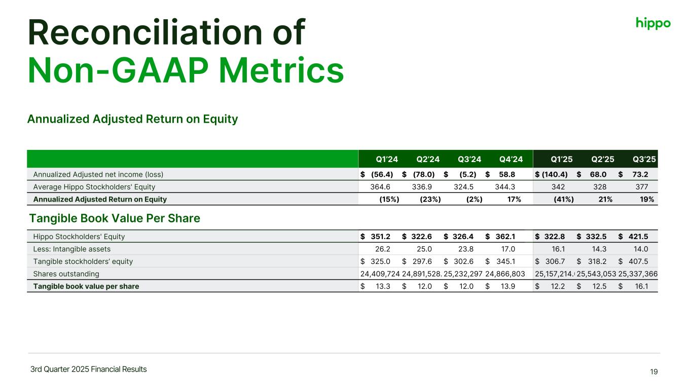The width and height of the screenshot is (692, 389).
Task: Click the green 'Non-GAAP Metrics' heading
Action: [186, 71]
